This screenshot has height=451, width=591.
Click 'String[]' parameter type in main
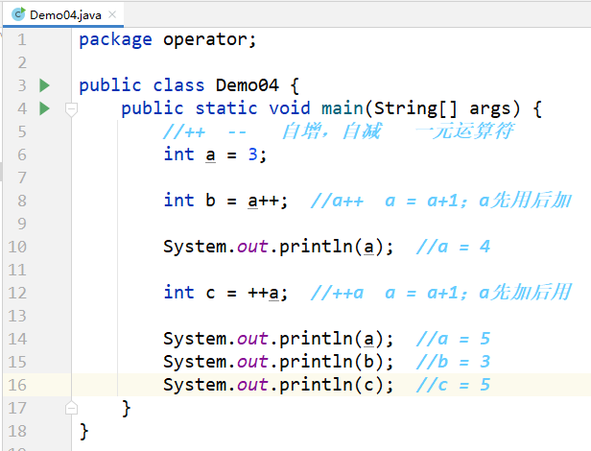pos(415,108)
